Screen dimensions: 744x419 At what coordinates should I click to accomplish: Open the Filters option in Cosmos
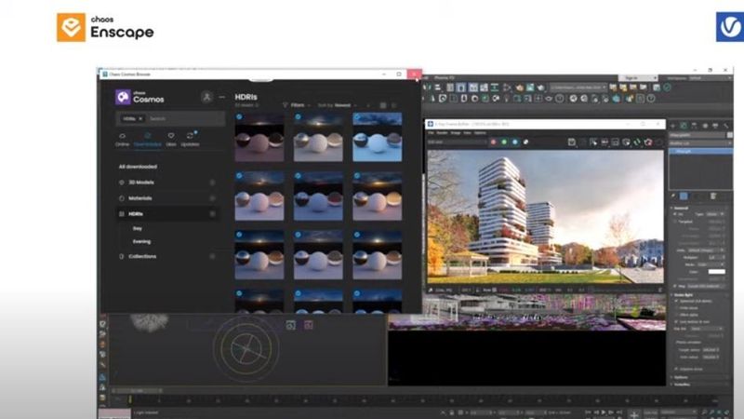pos(295,105)
